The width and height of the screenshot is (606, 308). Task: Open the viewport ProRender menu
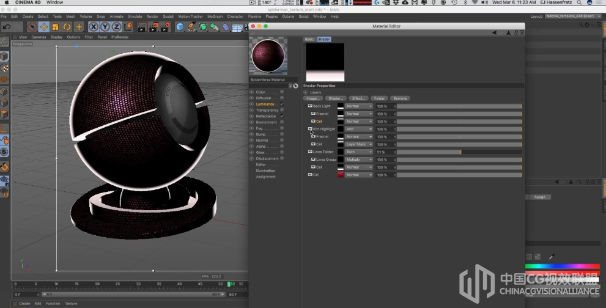click(120, 37)
